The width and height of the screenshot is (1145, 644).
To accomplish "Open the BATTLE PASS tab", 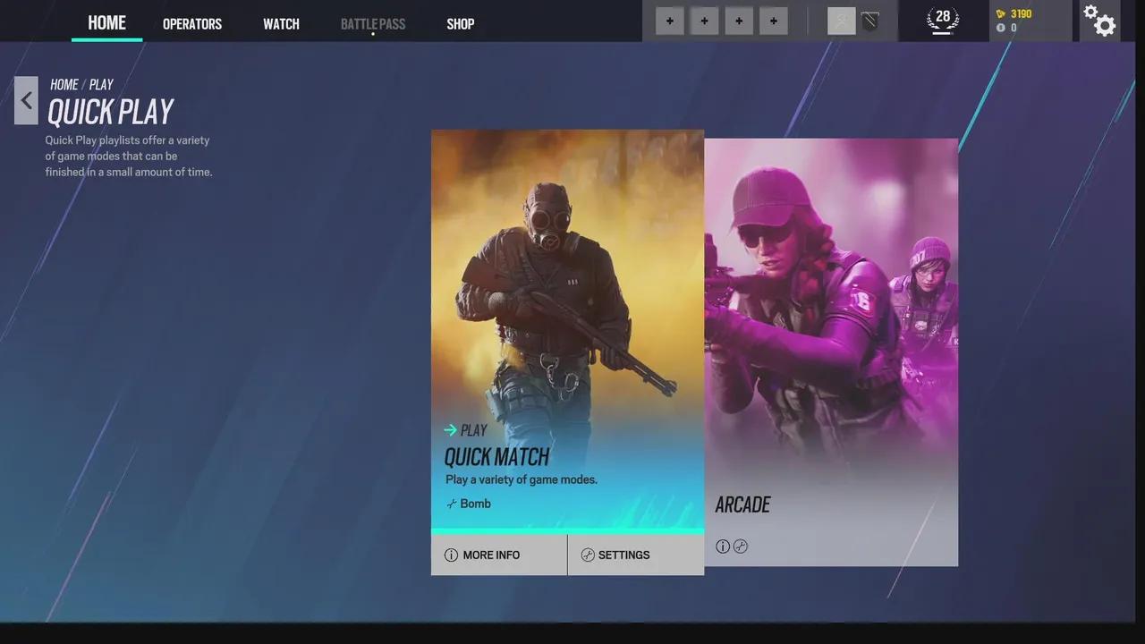I will [x=372, y=23].
